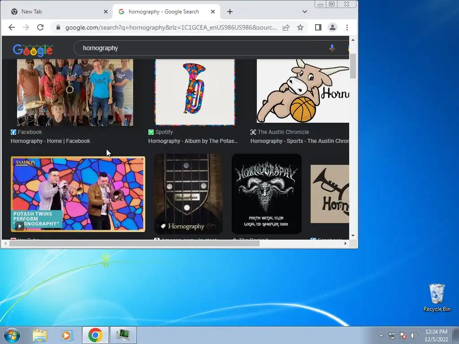Select the hornography Google Search tab
The width and height of the screenshot is (459, 344).
click(166, 12)
